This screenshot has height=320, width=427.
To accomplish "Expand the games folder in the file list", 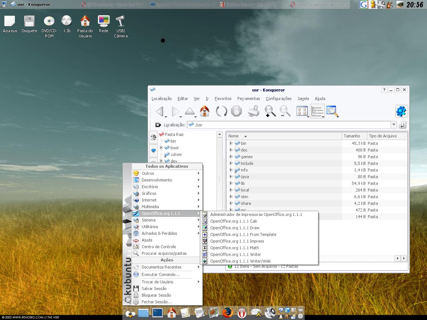I will 231,156.
